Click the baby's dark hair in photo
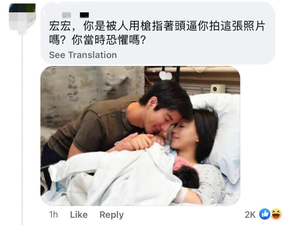 pos(187,177)
